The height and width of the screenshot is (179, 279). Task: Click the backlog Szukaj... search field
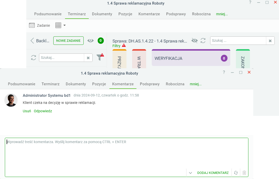[x=61, y=58]
